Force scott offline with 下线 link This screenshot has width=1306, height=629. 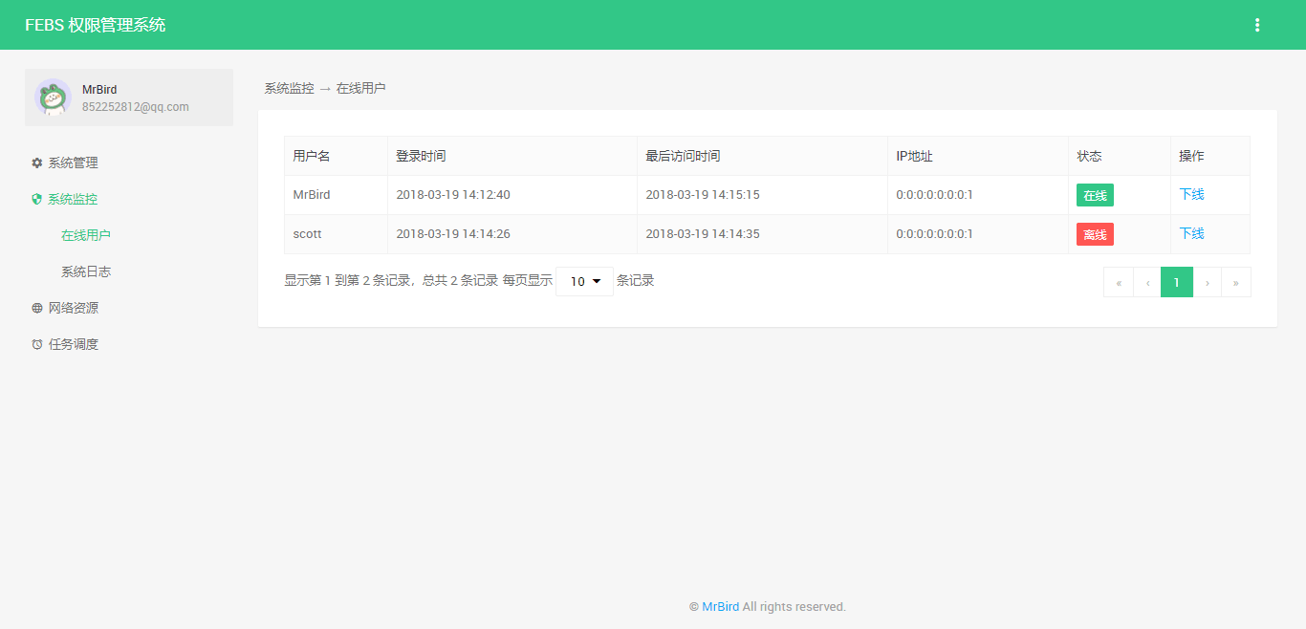(1191, 233)
